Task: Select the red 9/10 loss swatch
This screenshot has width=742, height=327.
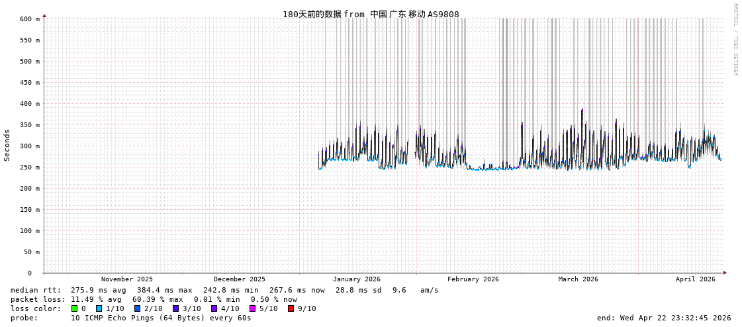Action: (291, 308)
